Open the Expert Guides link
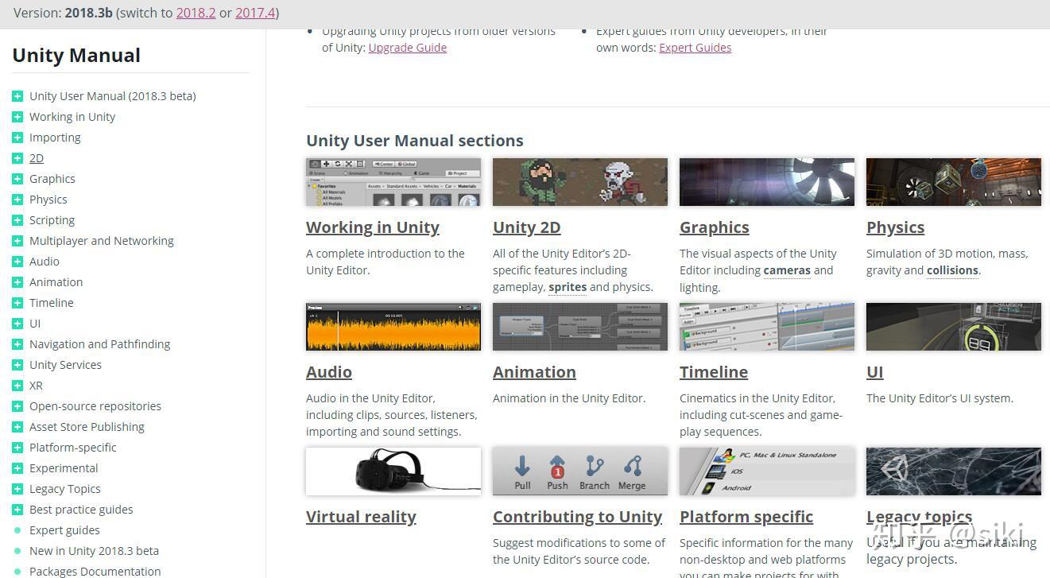This screenshot has height=578, width=1050. [695, 48]
